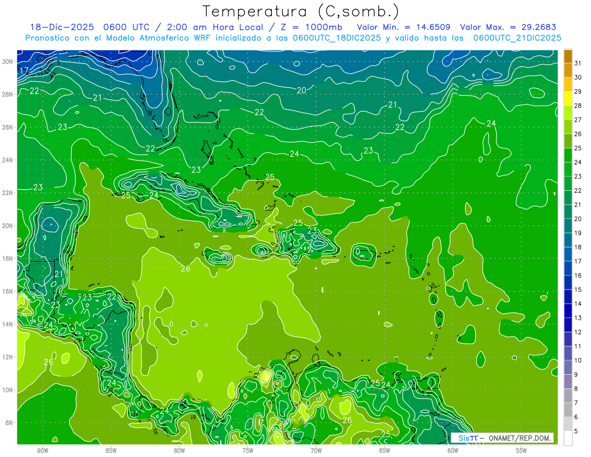Pick the purple swatch between 8 and 9

(568, 382)
